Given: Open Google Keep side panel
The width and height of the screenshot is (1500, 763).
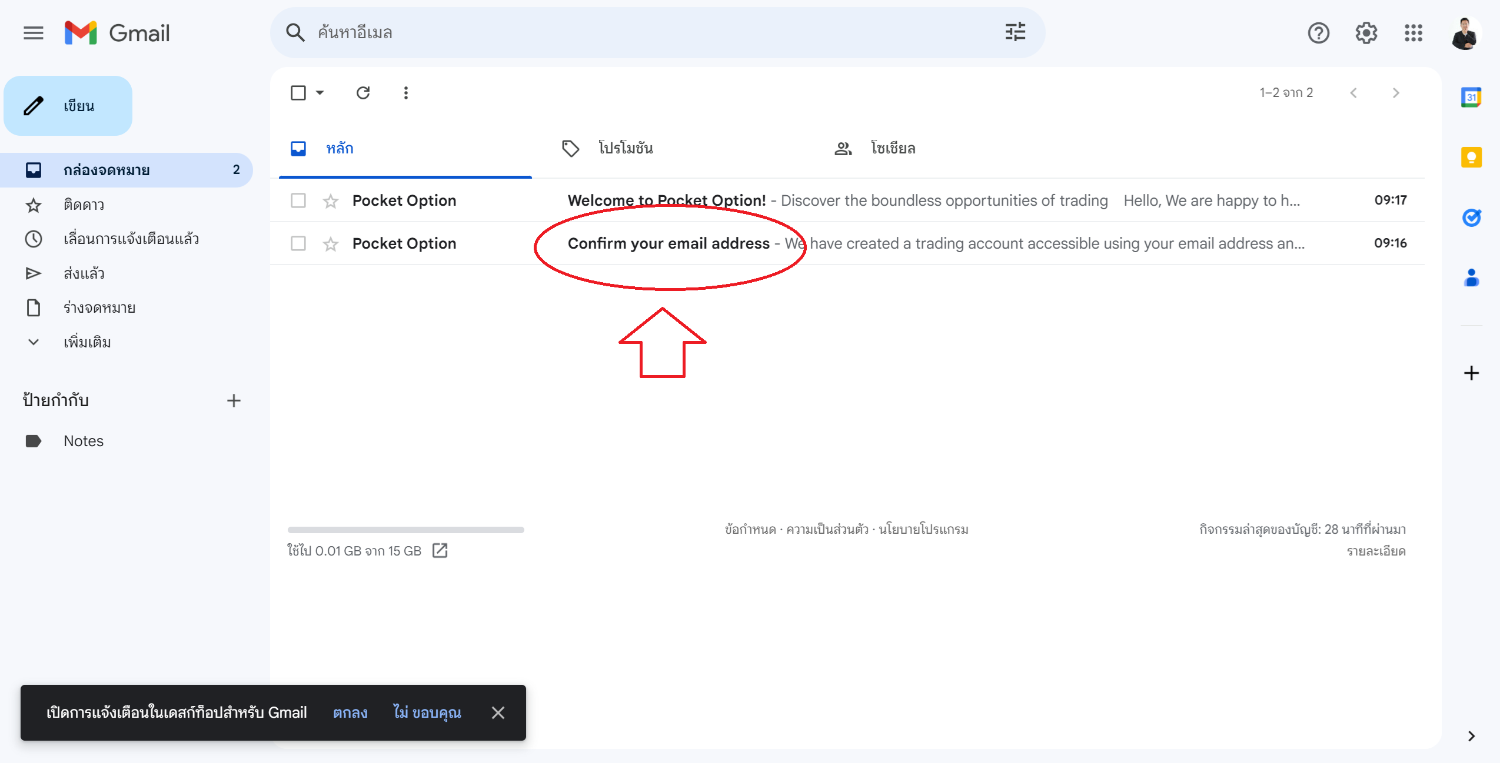Looking at the screenshot, I should coord(1471,157).
